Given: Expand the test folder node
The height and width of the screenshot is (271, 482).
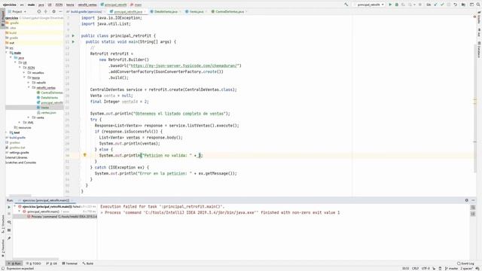Looking at the screenshot, I should pyautogui.click(x=7, y=132).
